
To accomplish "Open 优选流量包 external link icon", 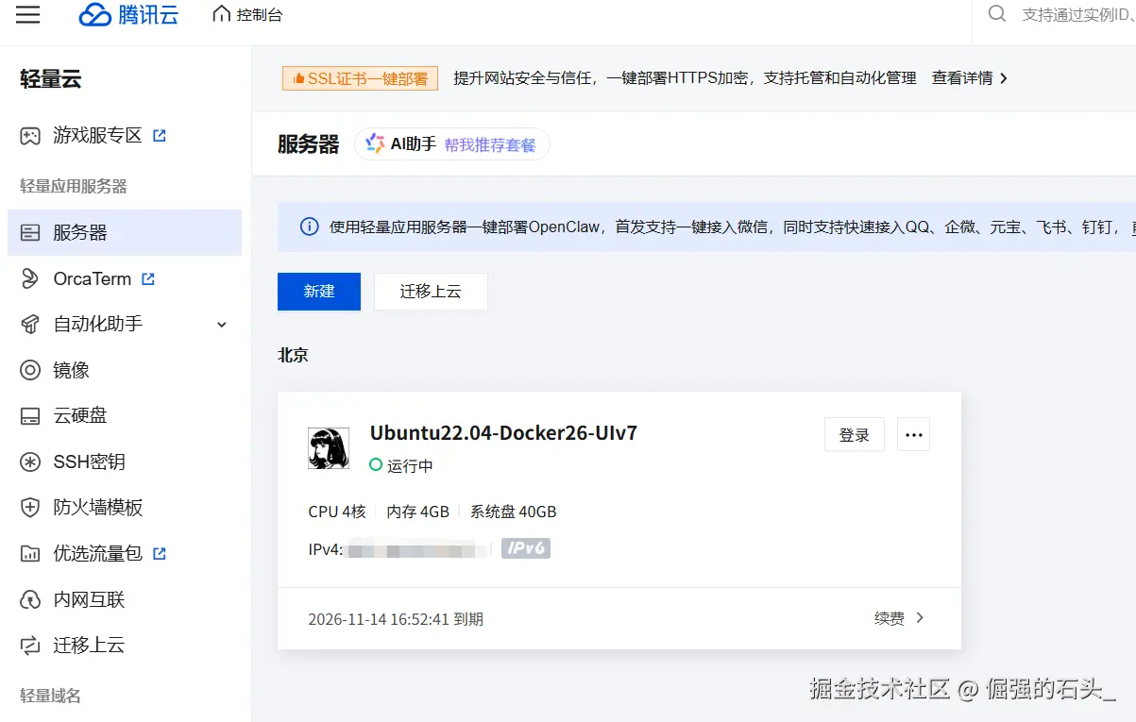I will (x=160, y=554).
